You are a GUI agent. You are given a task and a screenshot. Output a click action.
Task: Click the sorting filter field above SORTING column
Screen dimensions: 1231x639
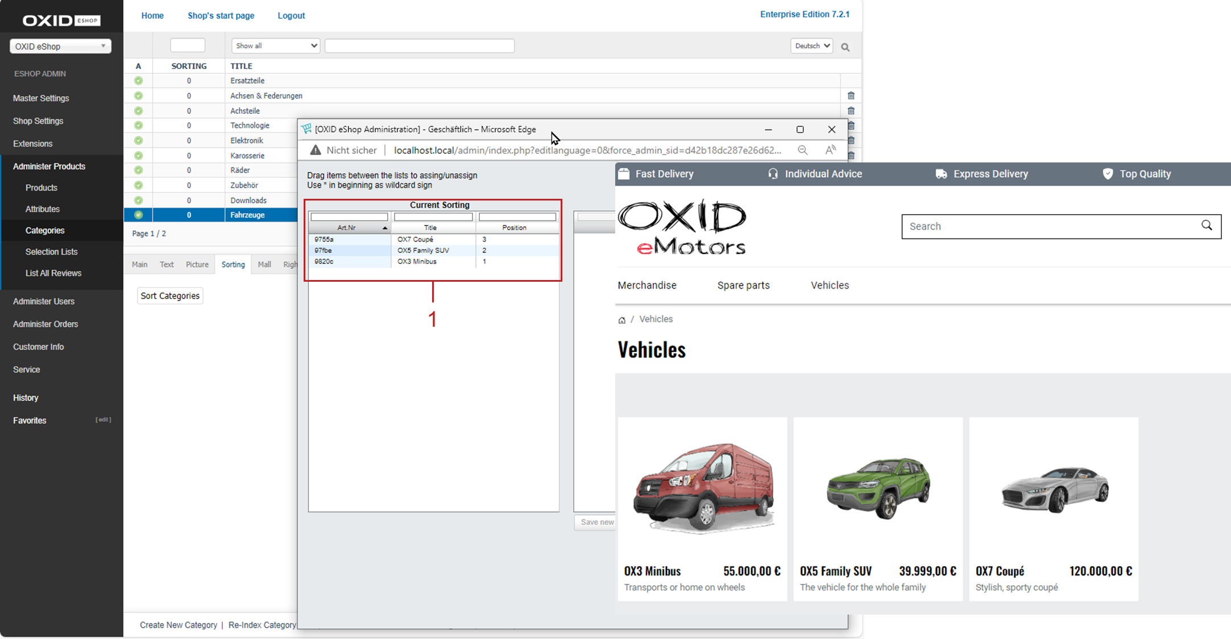(188, 45)
